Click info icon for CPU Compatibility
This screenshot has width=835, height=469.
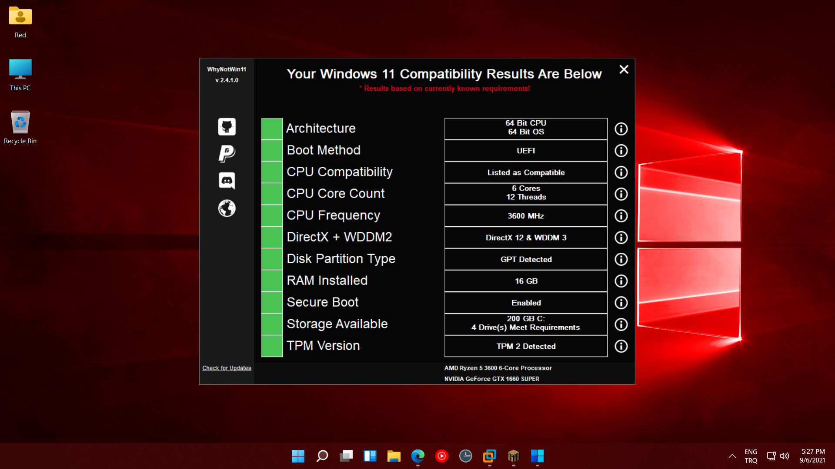pos(621,172)
